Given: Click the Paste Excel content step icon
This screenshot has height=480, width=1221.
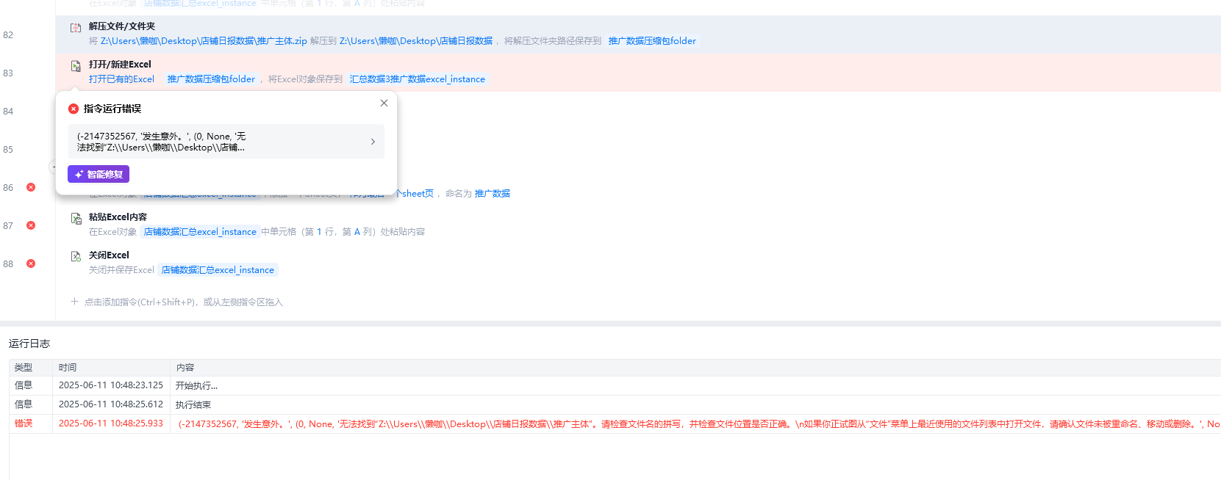Looking at the screenshot, I should (76, 219).
